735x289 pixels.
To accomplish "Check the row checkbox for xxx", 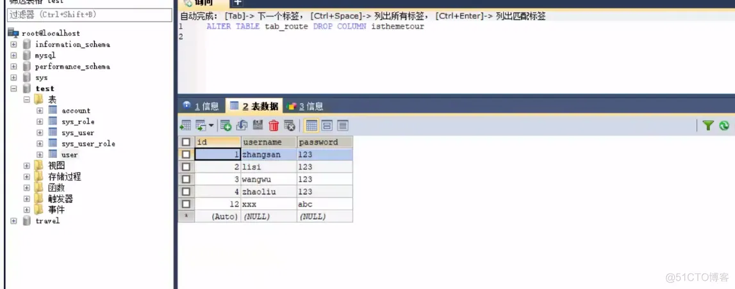I will pyautogui.click(x=186, y=204).
